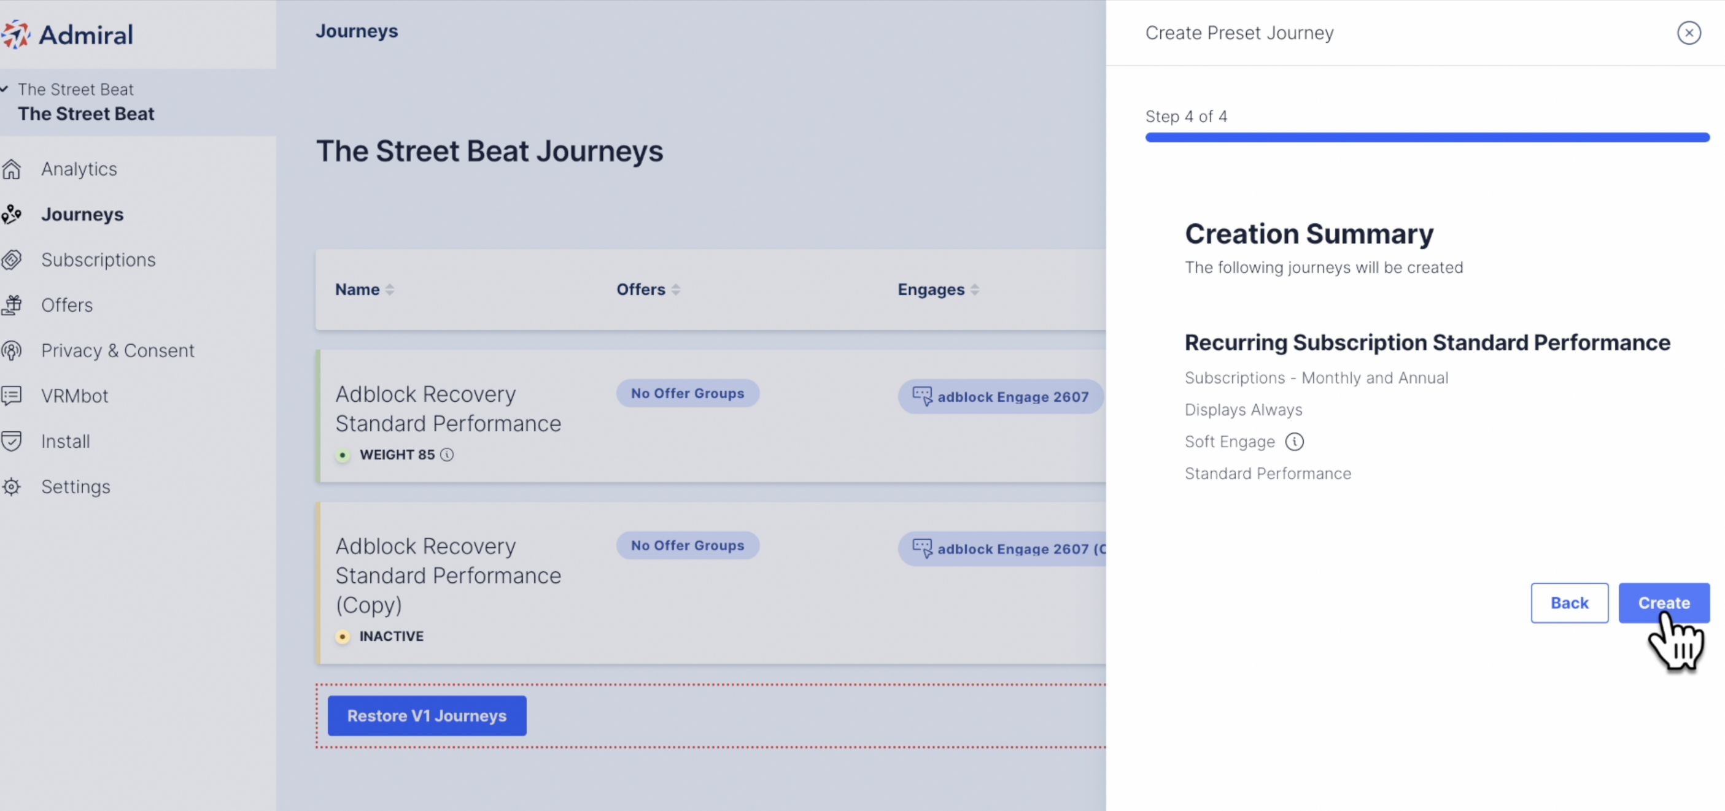Click the info icon next to WEIGHT 85
1725x811 pixels.
[x=447, y=455]
